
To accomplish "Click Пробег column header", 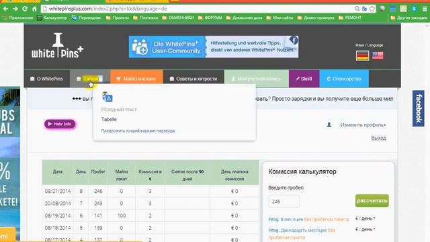I will (x=98, y=172).
